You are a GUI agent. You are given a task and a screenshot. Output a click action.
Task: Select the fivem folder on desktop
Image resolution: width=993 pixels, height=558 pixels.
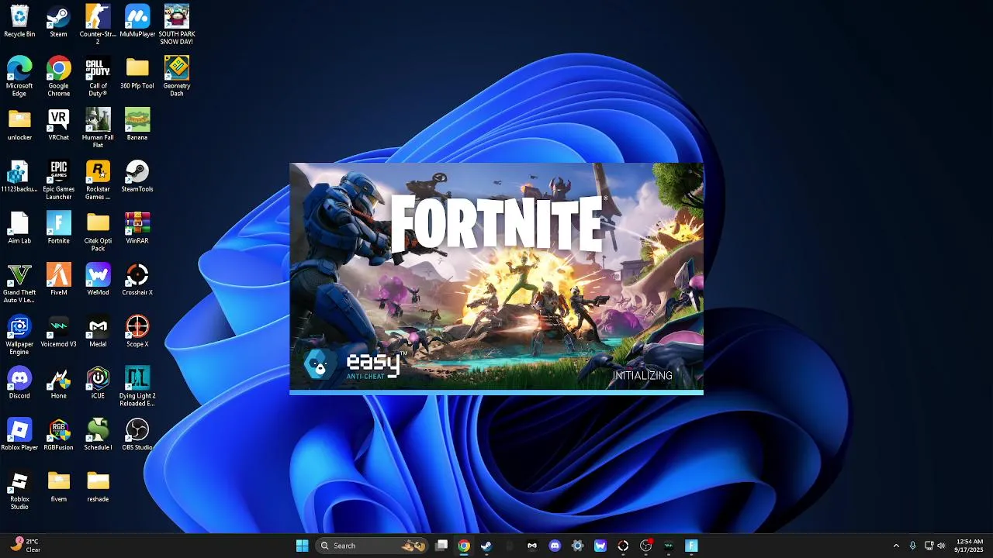point(58,486)
